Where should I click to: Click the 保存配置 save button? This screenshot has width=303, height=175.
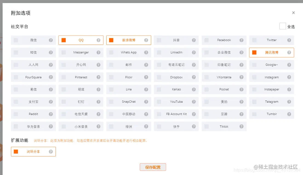(x=153, y=167)
